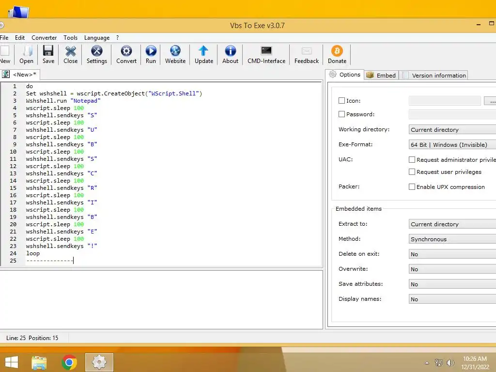Open the Save attributes dropdown

point(452,284)
